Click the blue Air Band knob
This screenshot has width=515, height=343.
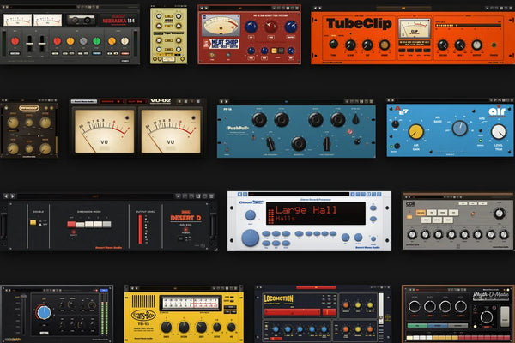tap(460, 129)
